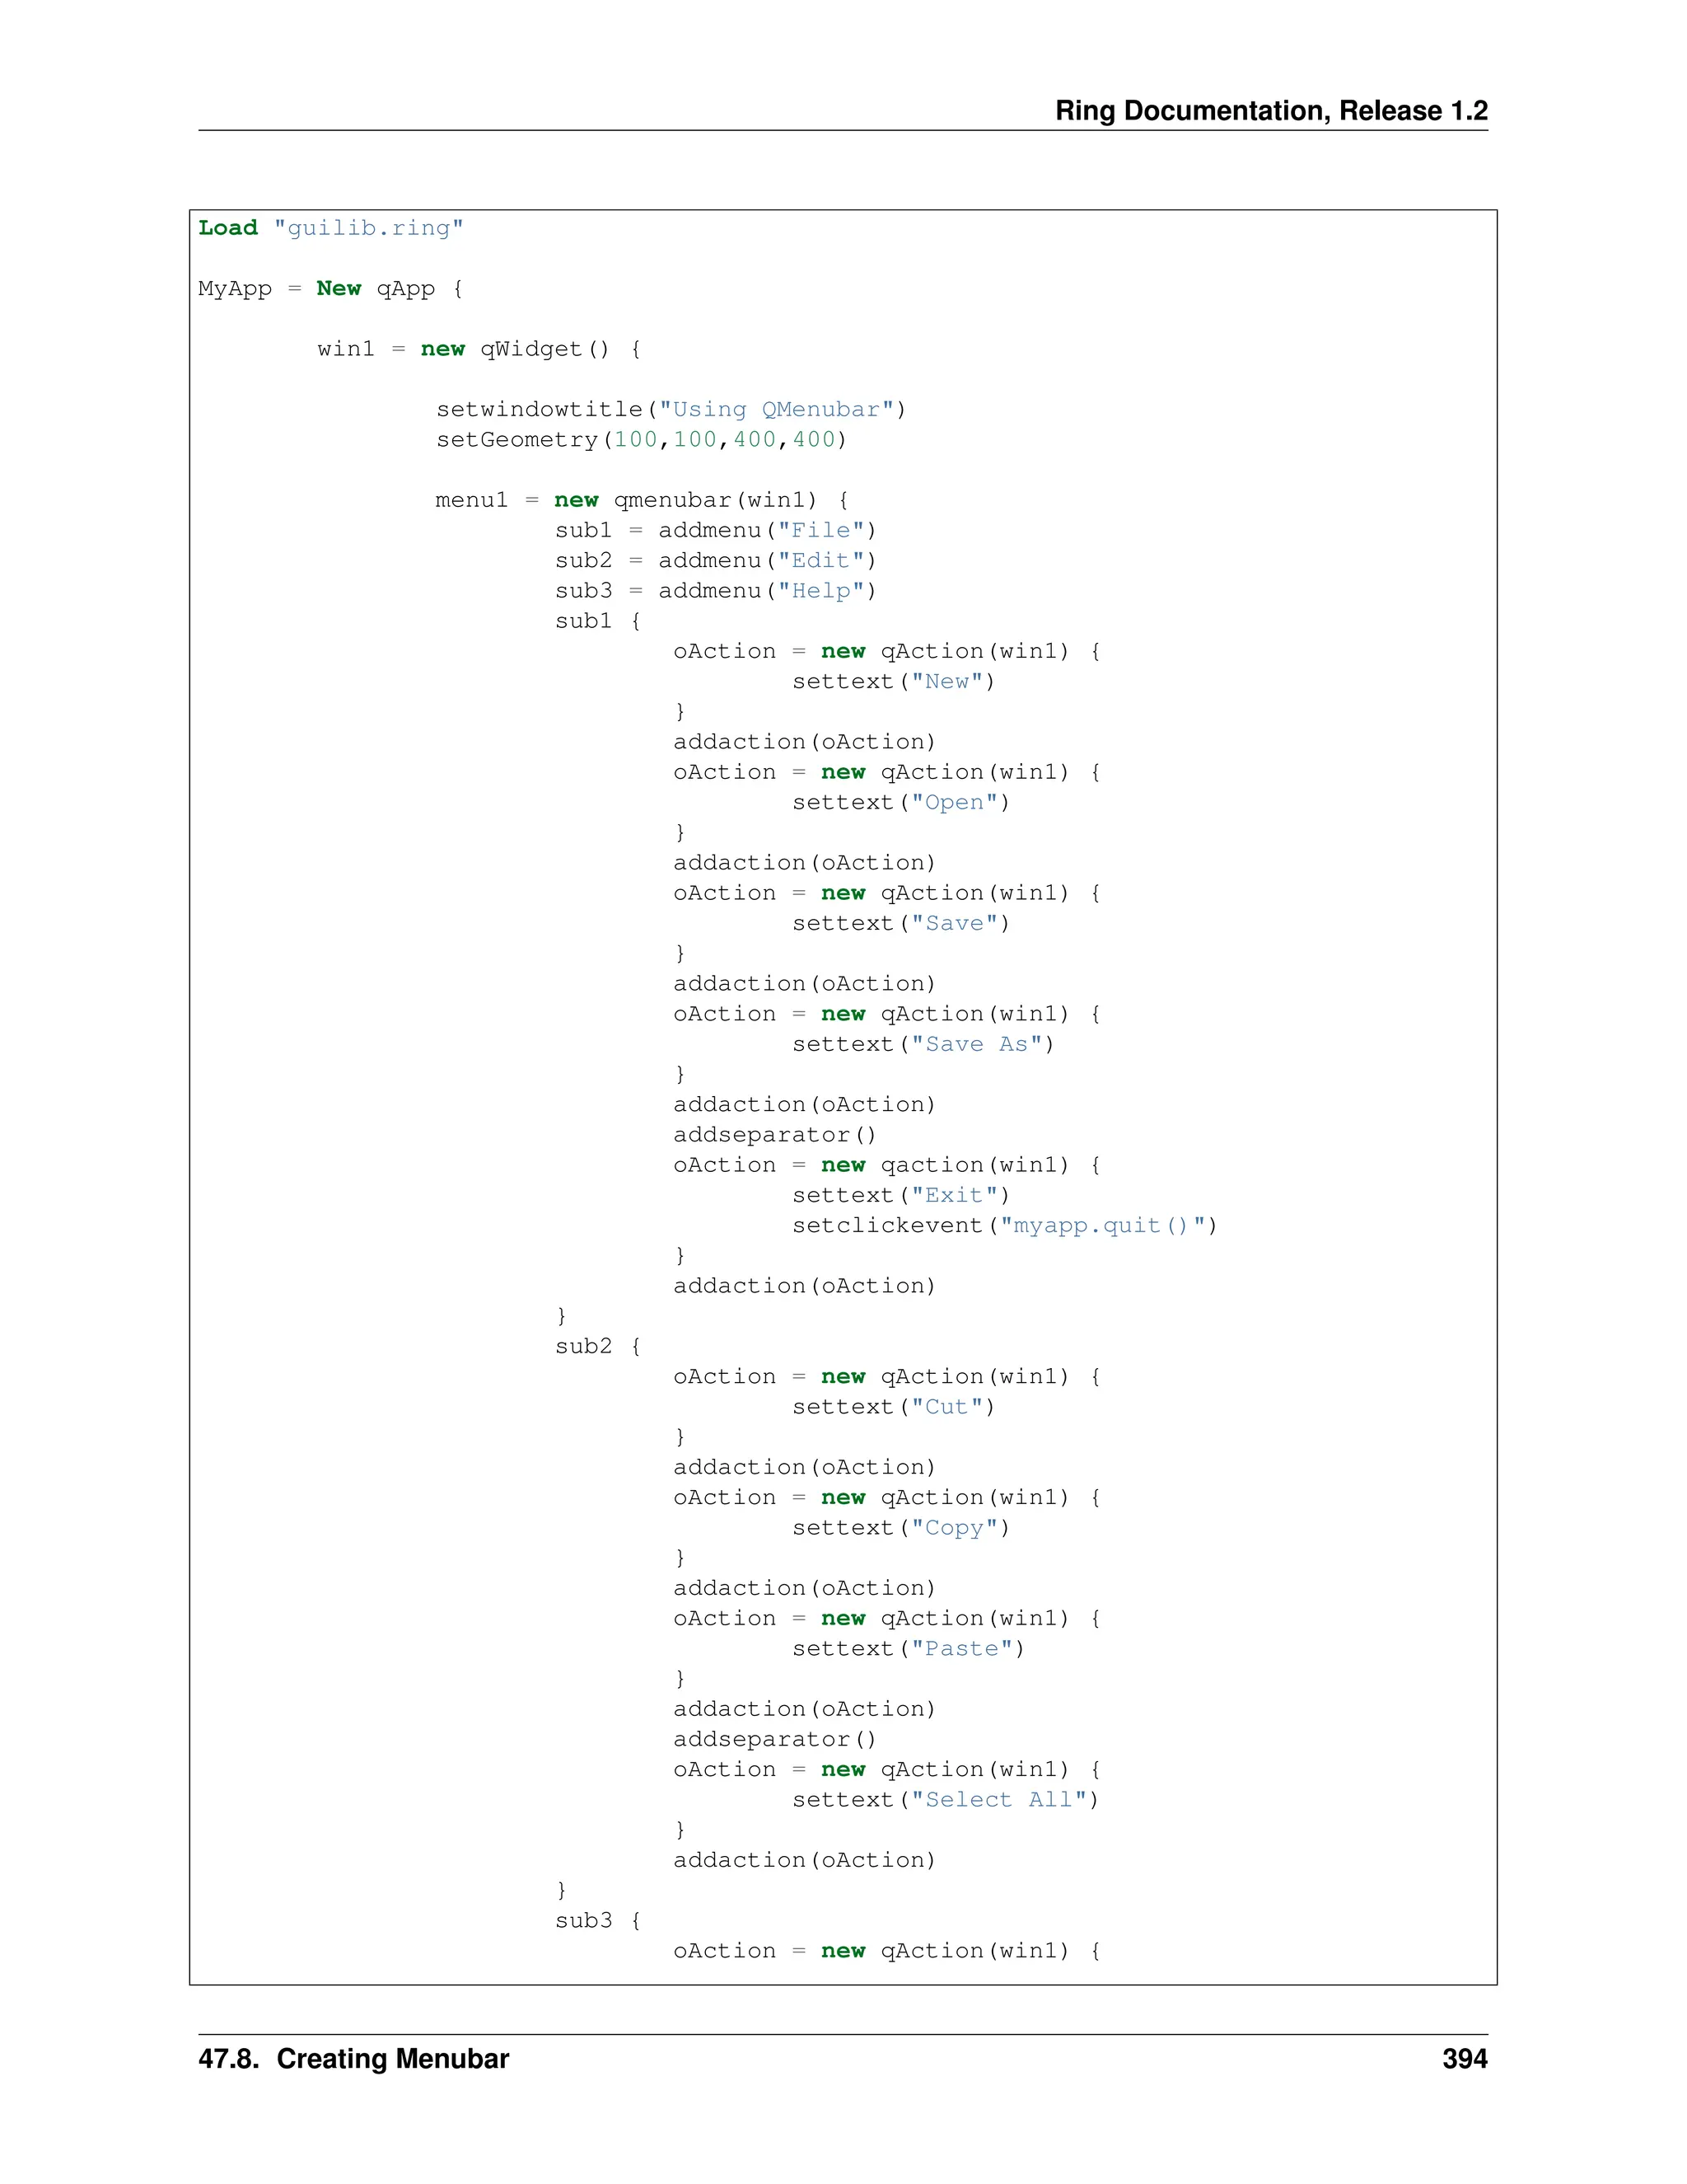
Task: Click the addmenu("File") line
Action: tap(716, 531)
